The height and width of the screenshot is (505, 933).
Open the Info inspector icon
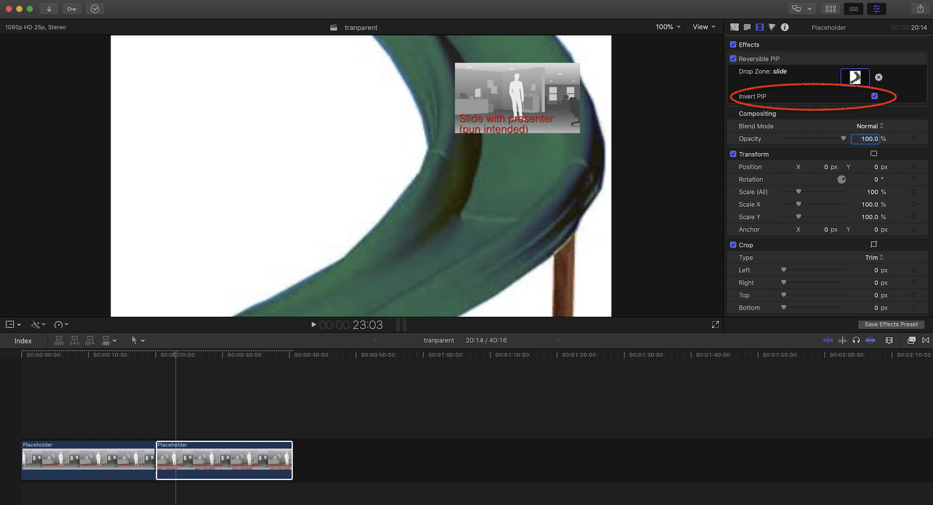click(784, 27)
